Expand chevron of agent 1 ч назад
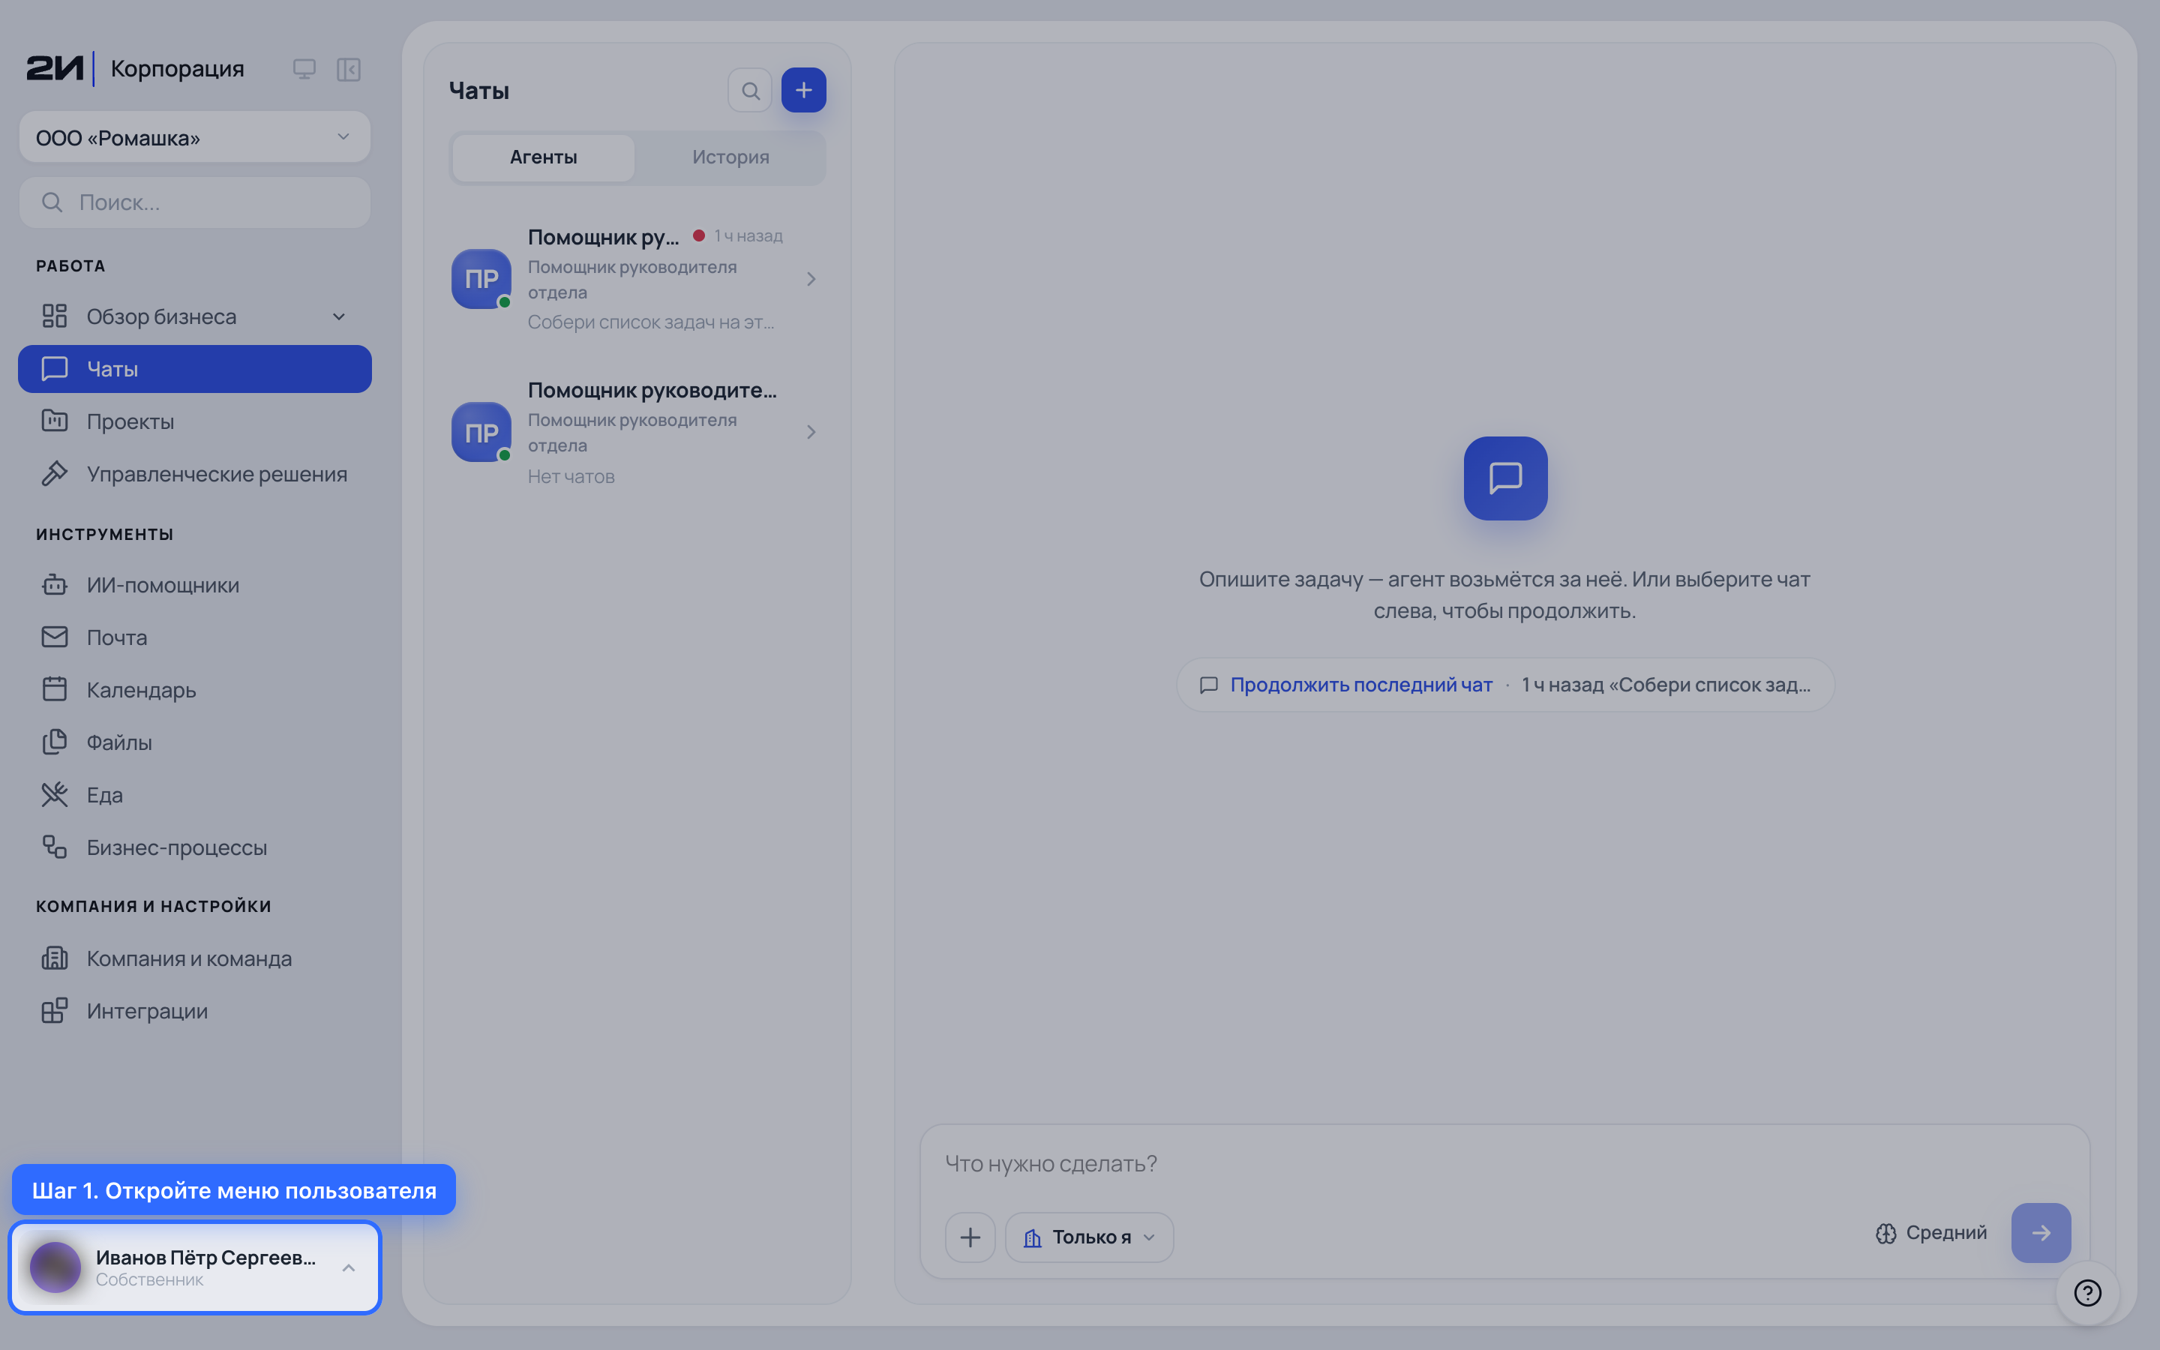 coord(811,280)
